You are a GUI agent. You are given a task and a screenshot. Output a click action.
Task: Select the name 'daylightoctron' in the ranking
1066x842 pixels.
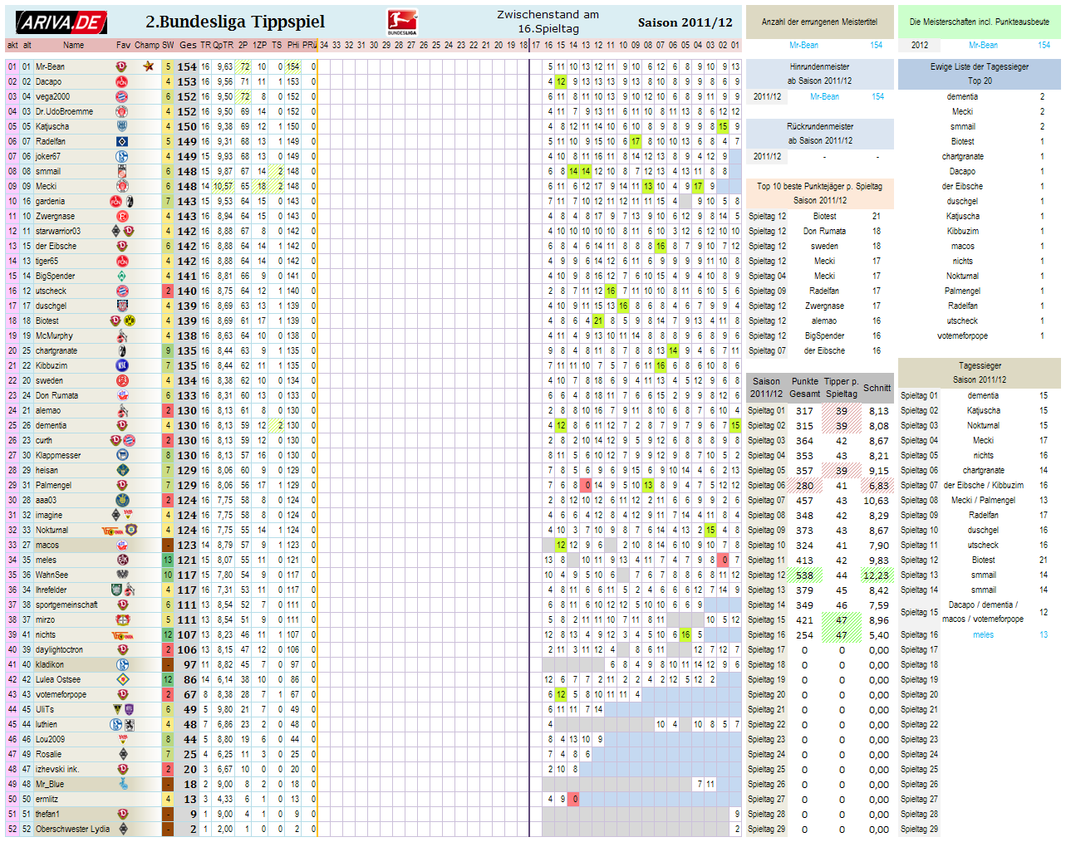click(59, 649)
